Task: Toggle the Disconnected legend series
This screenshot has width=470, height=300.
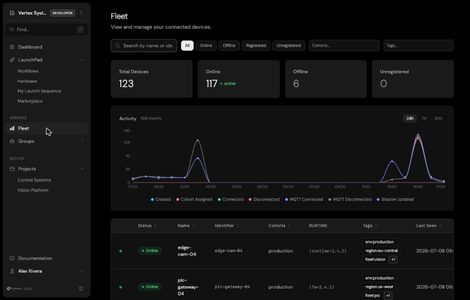Action: coord(264,199)
